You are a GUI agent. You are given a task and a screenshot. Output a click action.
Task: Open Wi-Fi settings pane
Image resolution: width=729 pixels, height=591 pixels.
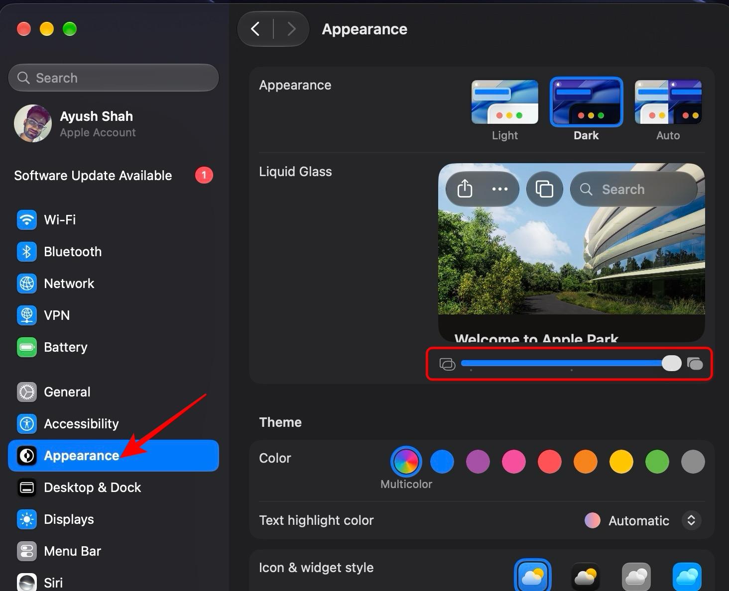114,219
